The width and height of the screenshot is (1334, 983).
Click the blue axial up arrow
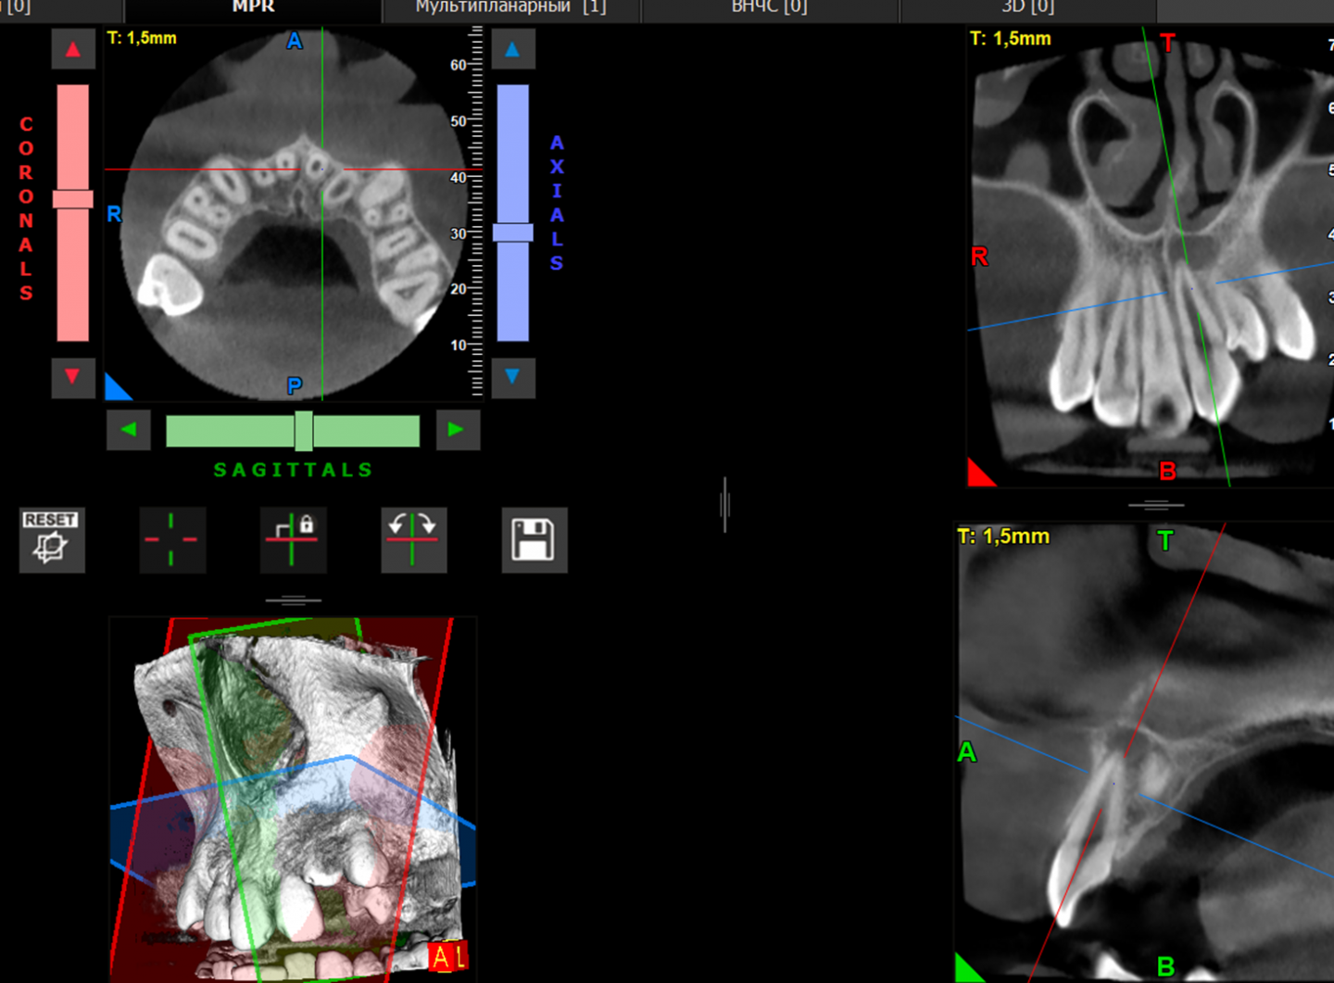(512, 49)
